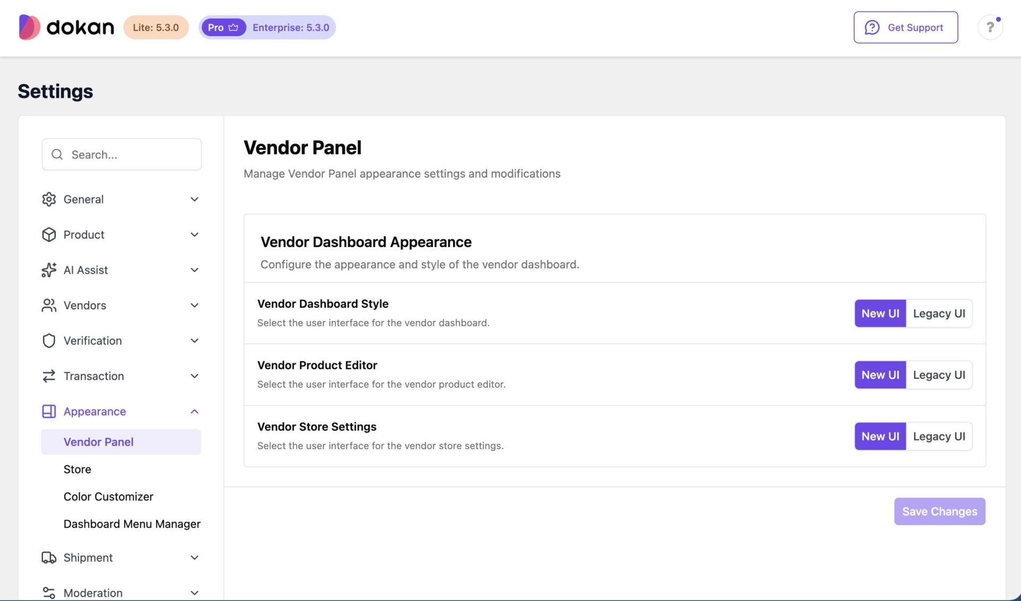Focus the settings Search field
The width and height of the screenshot is (1021, 601).
pyautogui.click(x=122, y=155)
